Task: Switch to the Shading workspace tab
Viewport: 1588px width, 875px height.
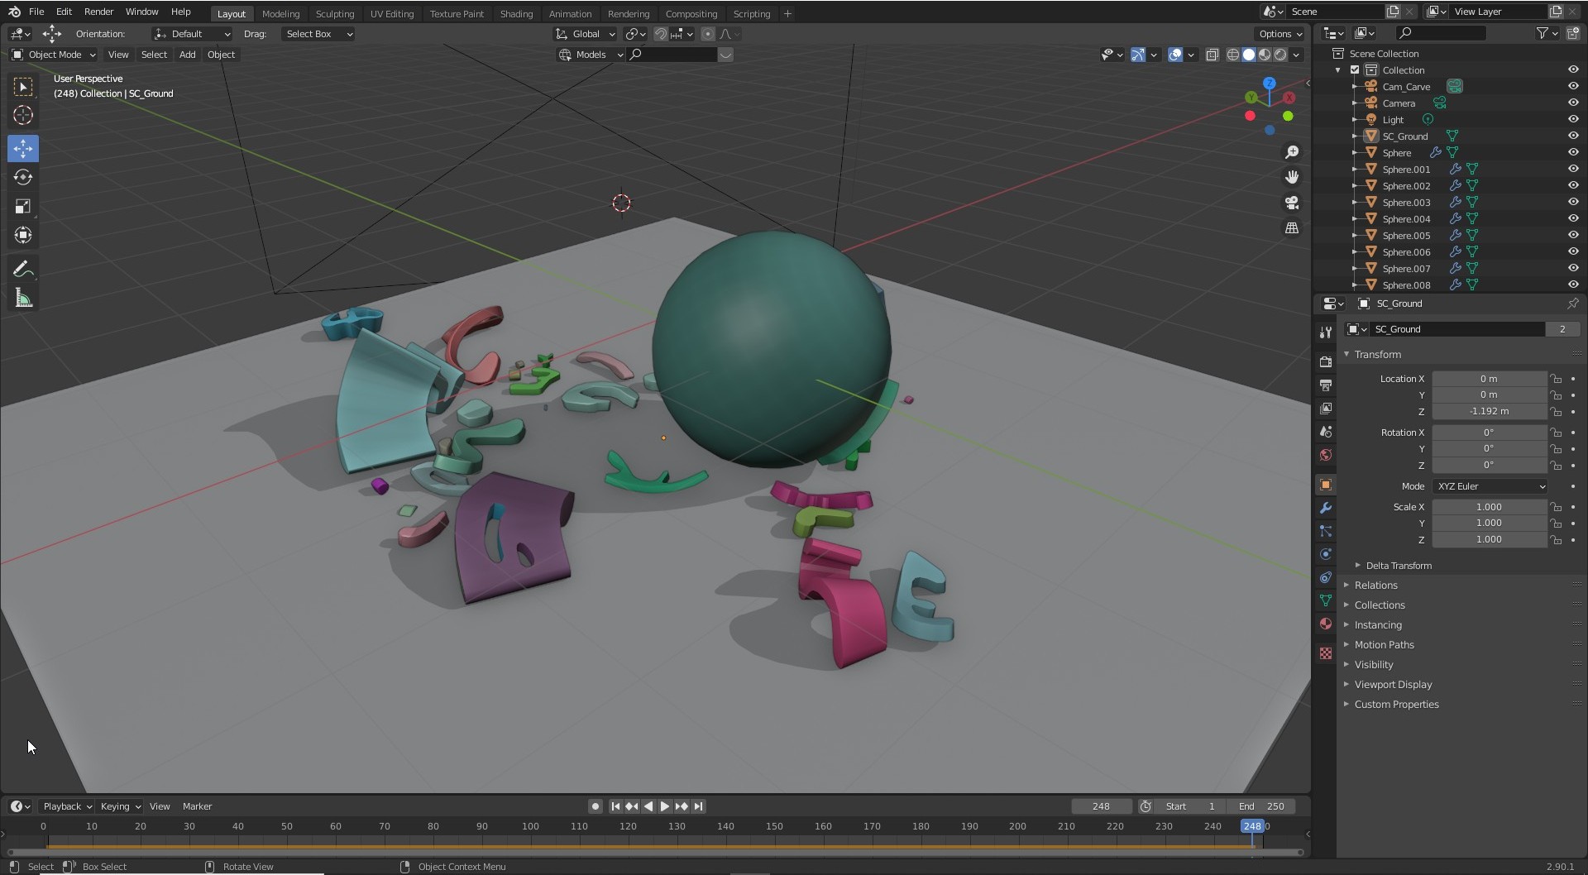Action: (516, 13)
